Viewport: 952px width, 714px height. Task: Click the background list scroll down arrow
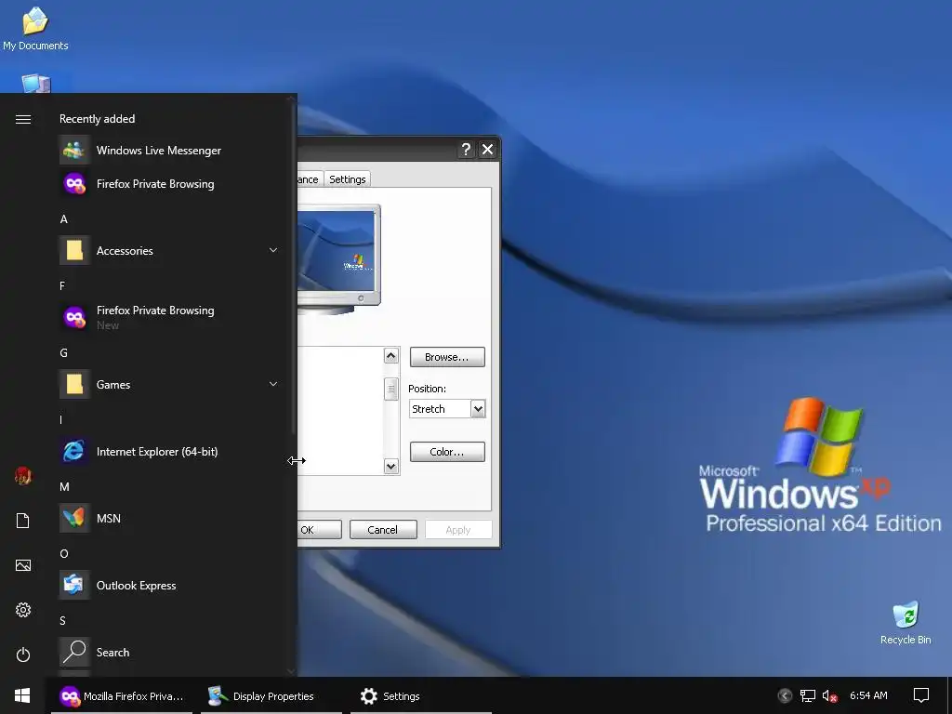pyautogui.click(x=391, y=467)
